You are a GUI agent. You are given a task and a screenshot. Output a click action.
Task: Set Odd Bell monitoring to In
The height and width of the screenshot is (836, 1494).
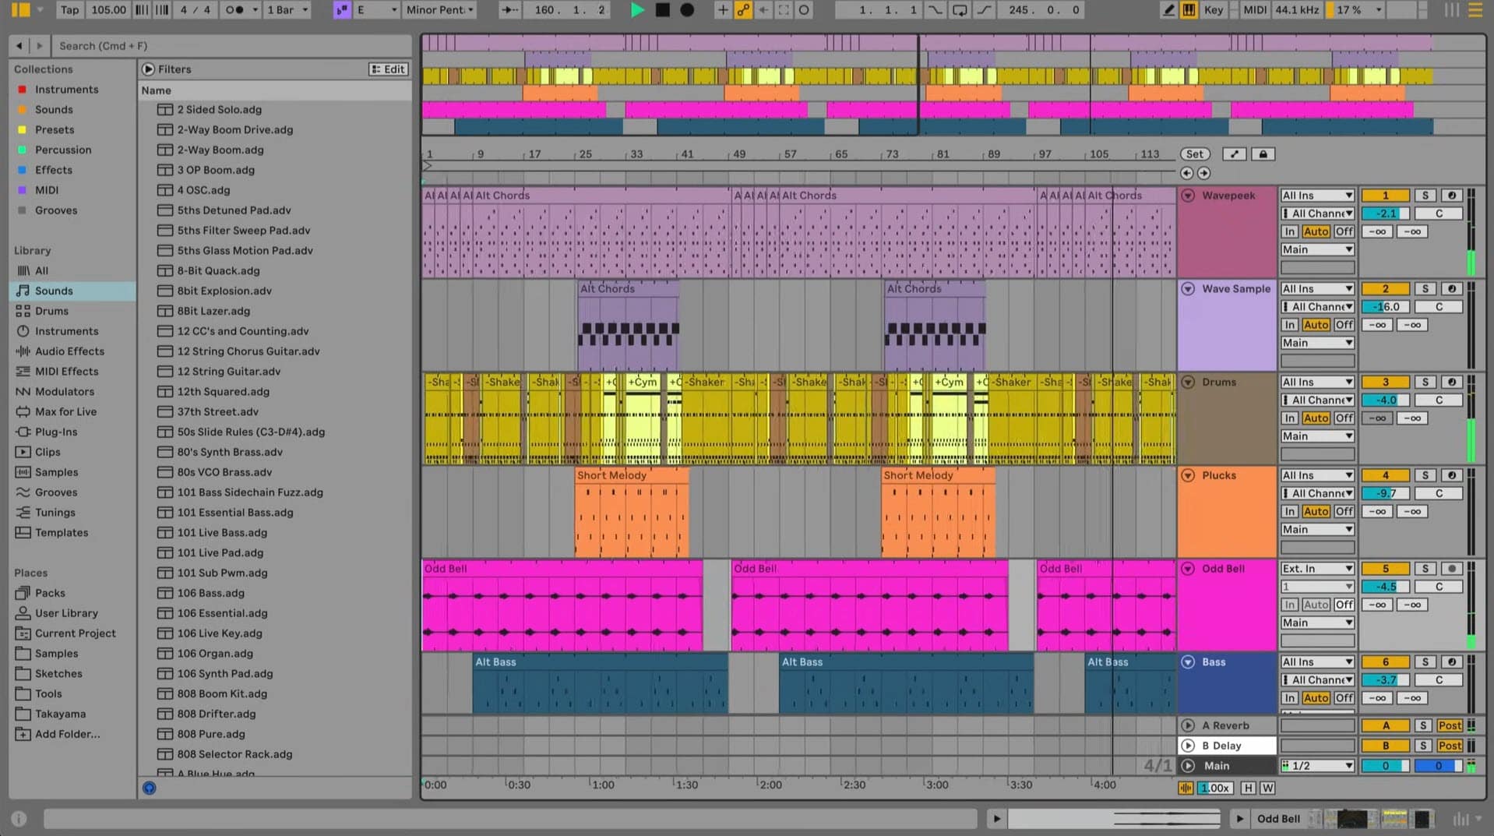pos(1290,605)
